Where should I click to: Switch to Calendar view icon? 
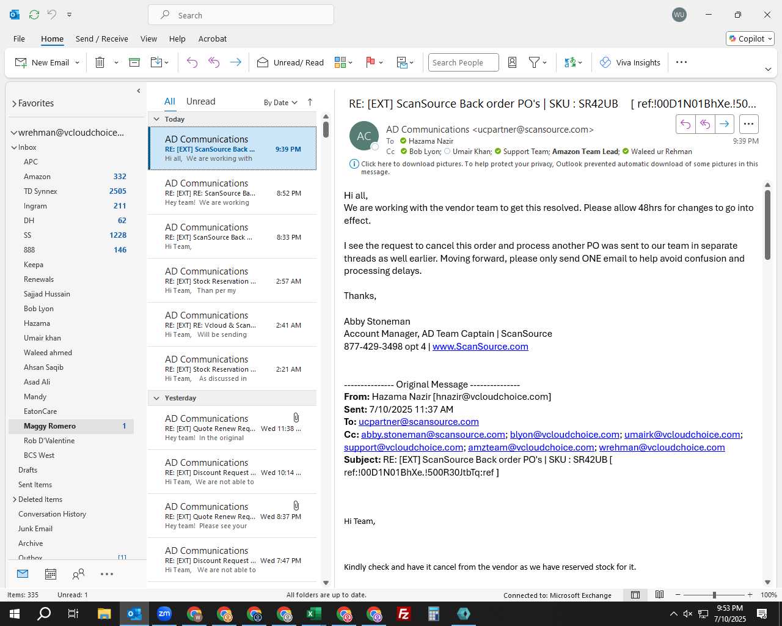[x=51, y=574]
